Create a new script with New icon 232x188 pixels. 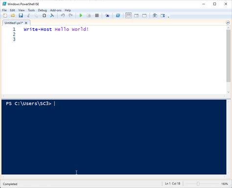point(5,16)
